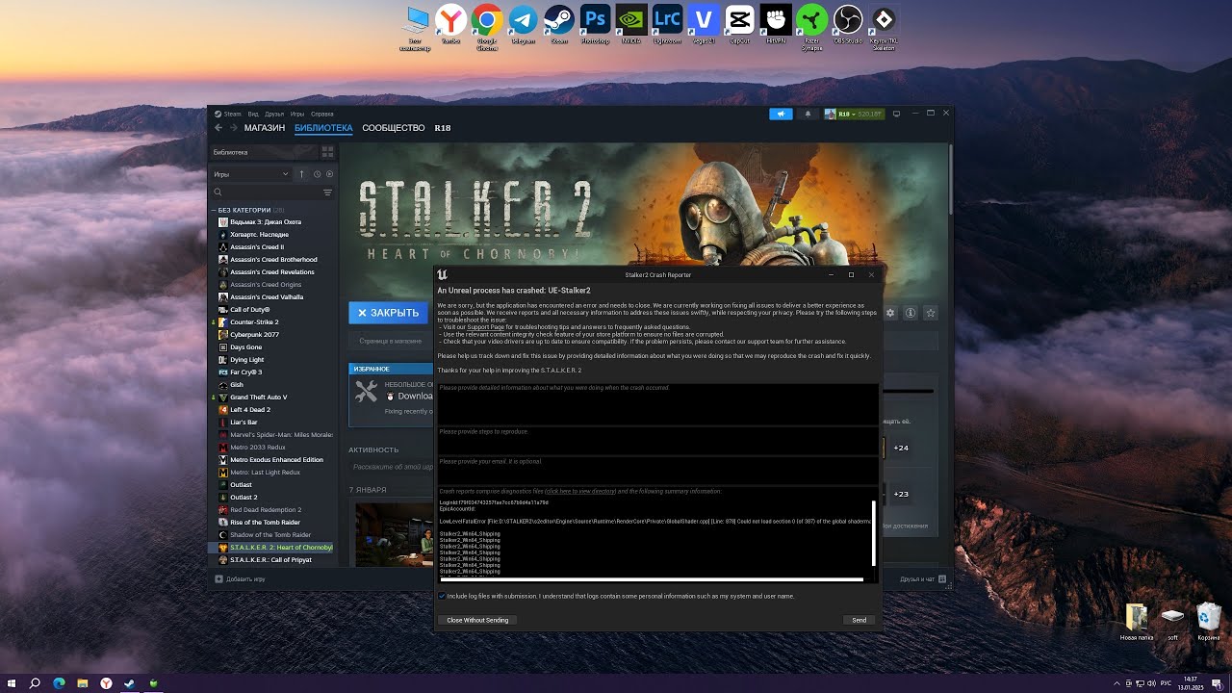Click the optional email field
Viewport: 1232px width, 693px height.
(657, 470)
